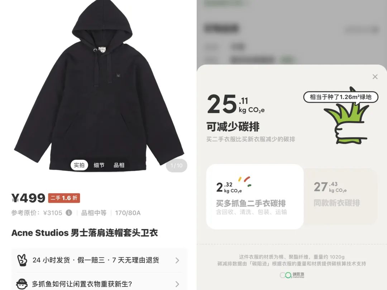Close the carbon reduction popup
Screen dimensions: 387x290
375,77
